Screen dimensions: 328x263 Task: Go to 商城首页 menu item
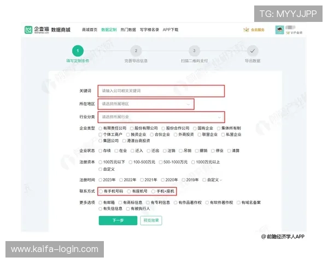tap(90, 30)
